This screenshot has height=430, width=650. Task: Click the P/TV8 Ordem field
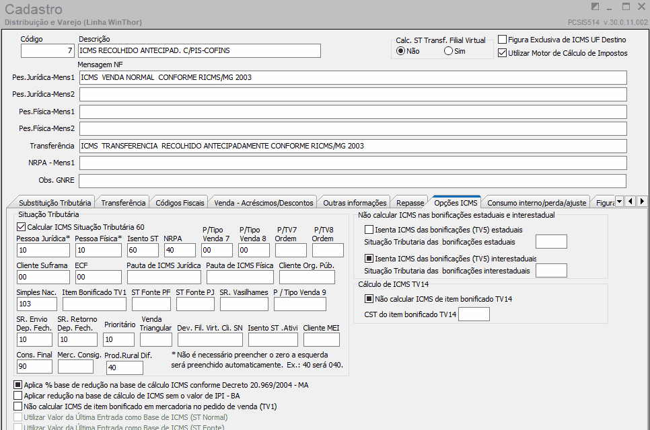(x=328, y=251)
